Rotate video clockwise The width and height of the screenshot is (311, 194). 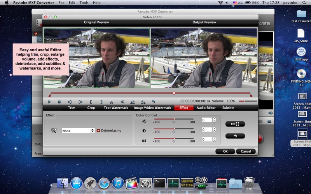(143, 102)
